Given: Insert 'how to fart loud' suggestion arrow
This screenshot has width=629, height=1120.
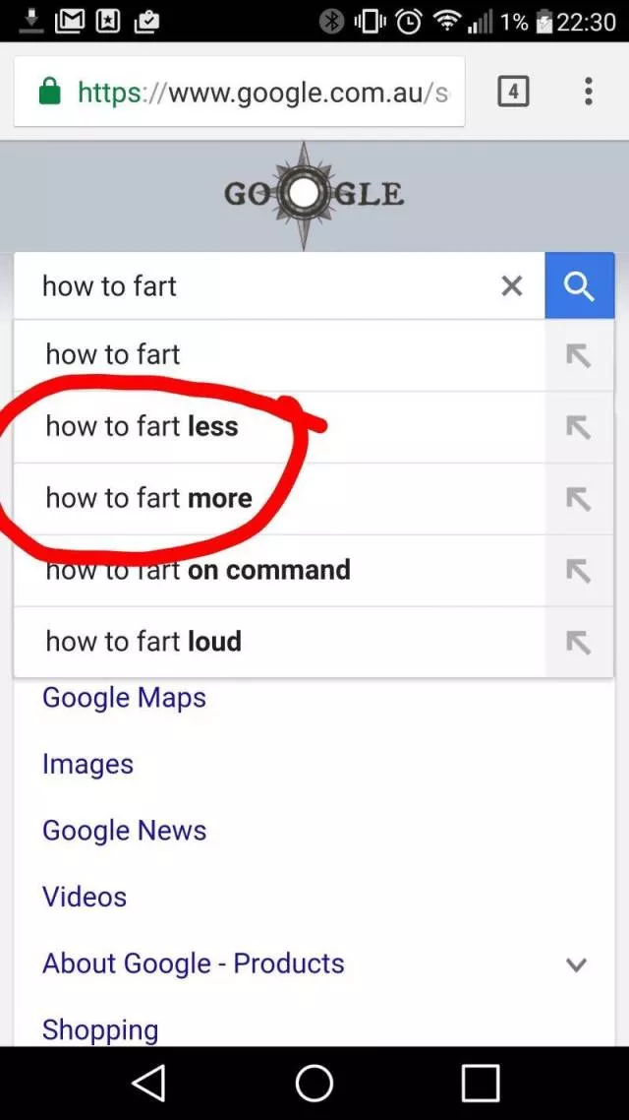Looking at the screenshot, I should pos(579,643).
